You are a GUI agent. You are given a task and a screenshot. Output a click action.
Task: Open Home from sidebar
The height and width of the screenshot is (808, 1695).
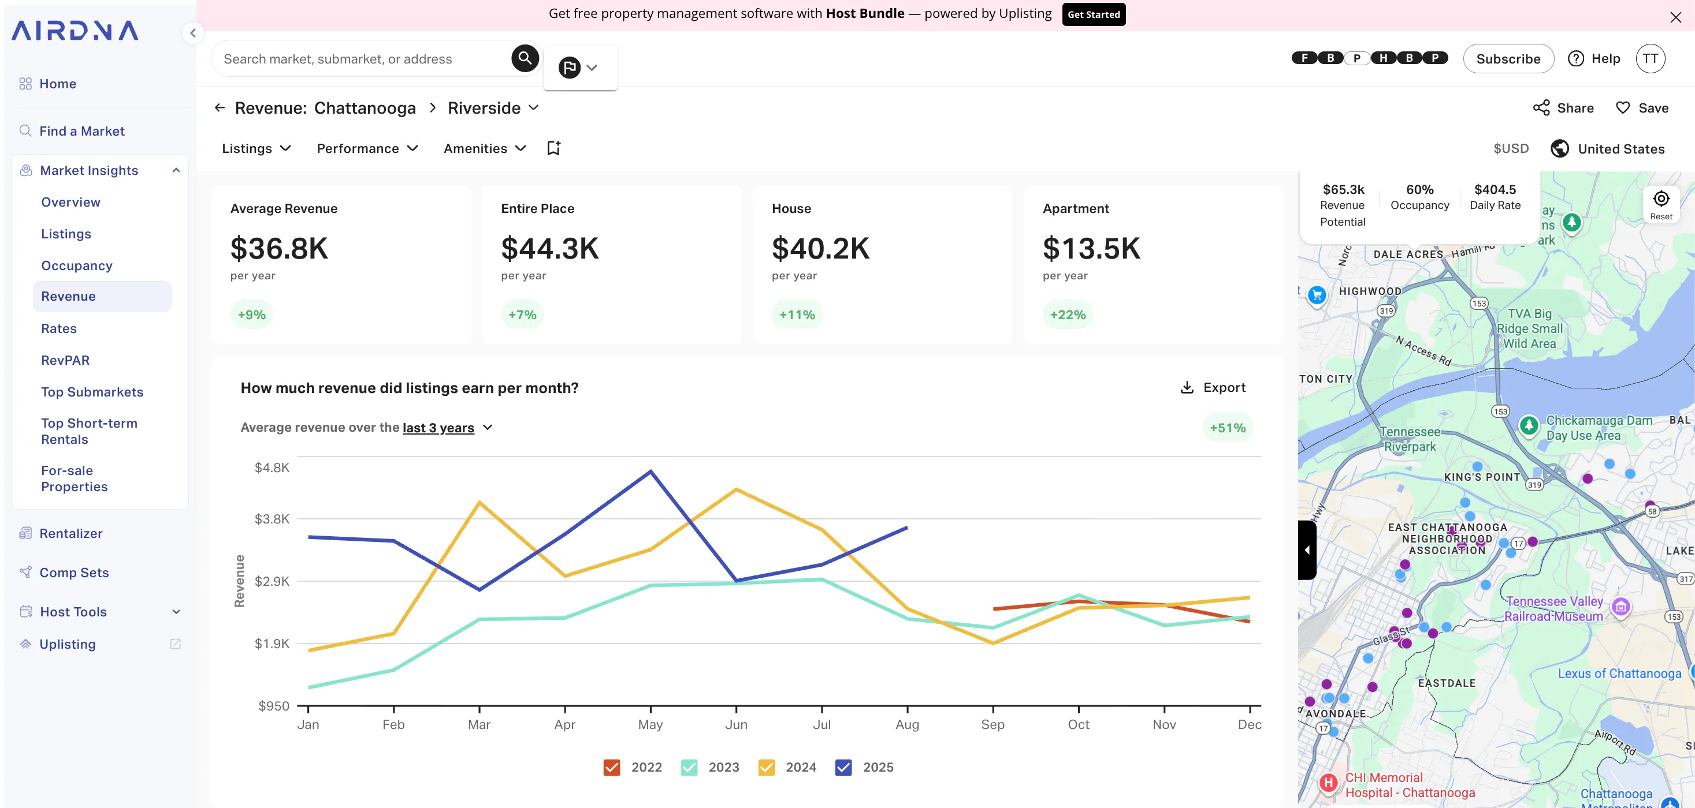point(58,84)
